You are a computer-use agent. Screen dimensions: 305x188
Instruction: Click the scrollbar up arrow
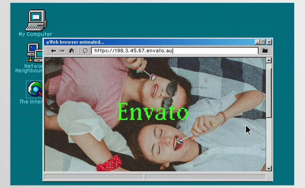tap(269, 60)
